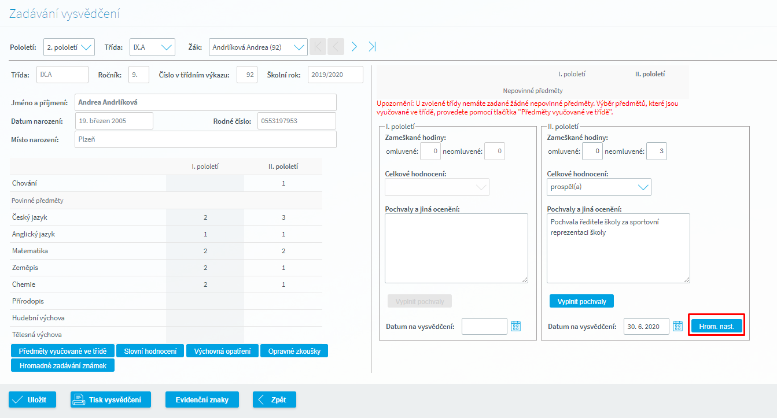The image size is (777, 418).
Task: Go to first student record arrow
Action: click(x=318, y=47)
